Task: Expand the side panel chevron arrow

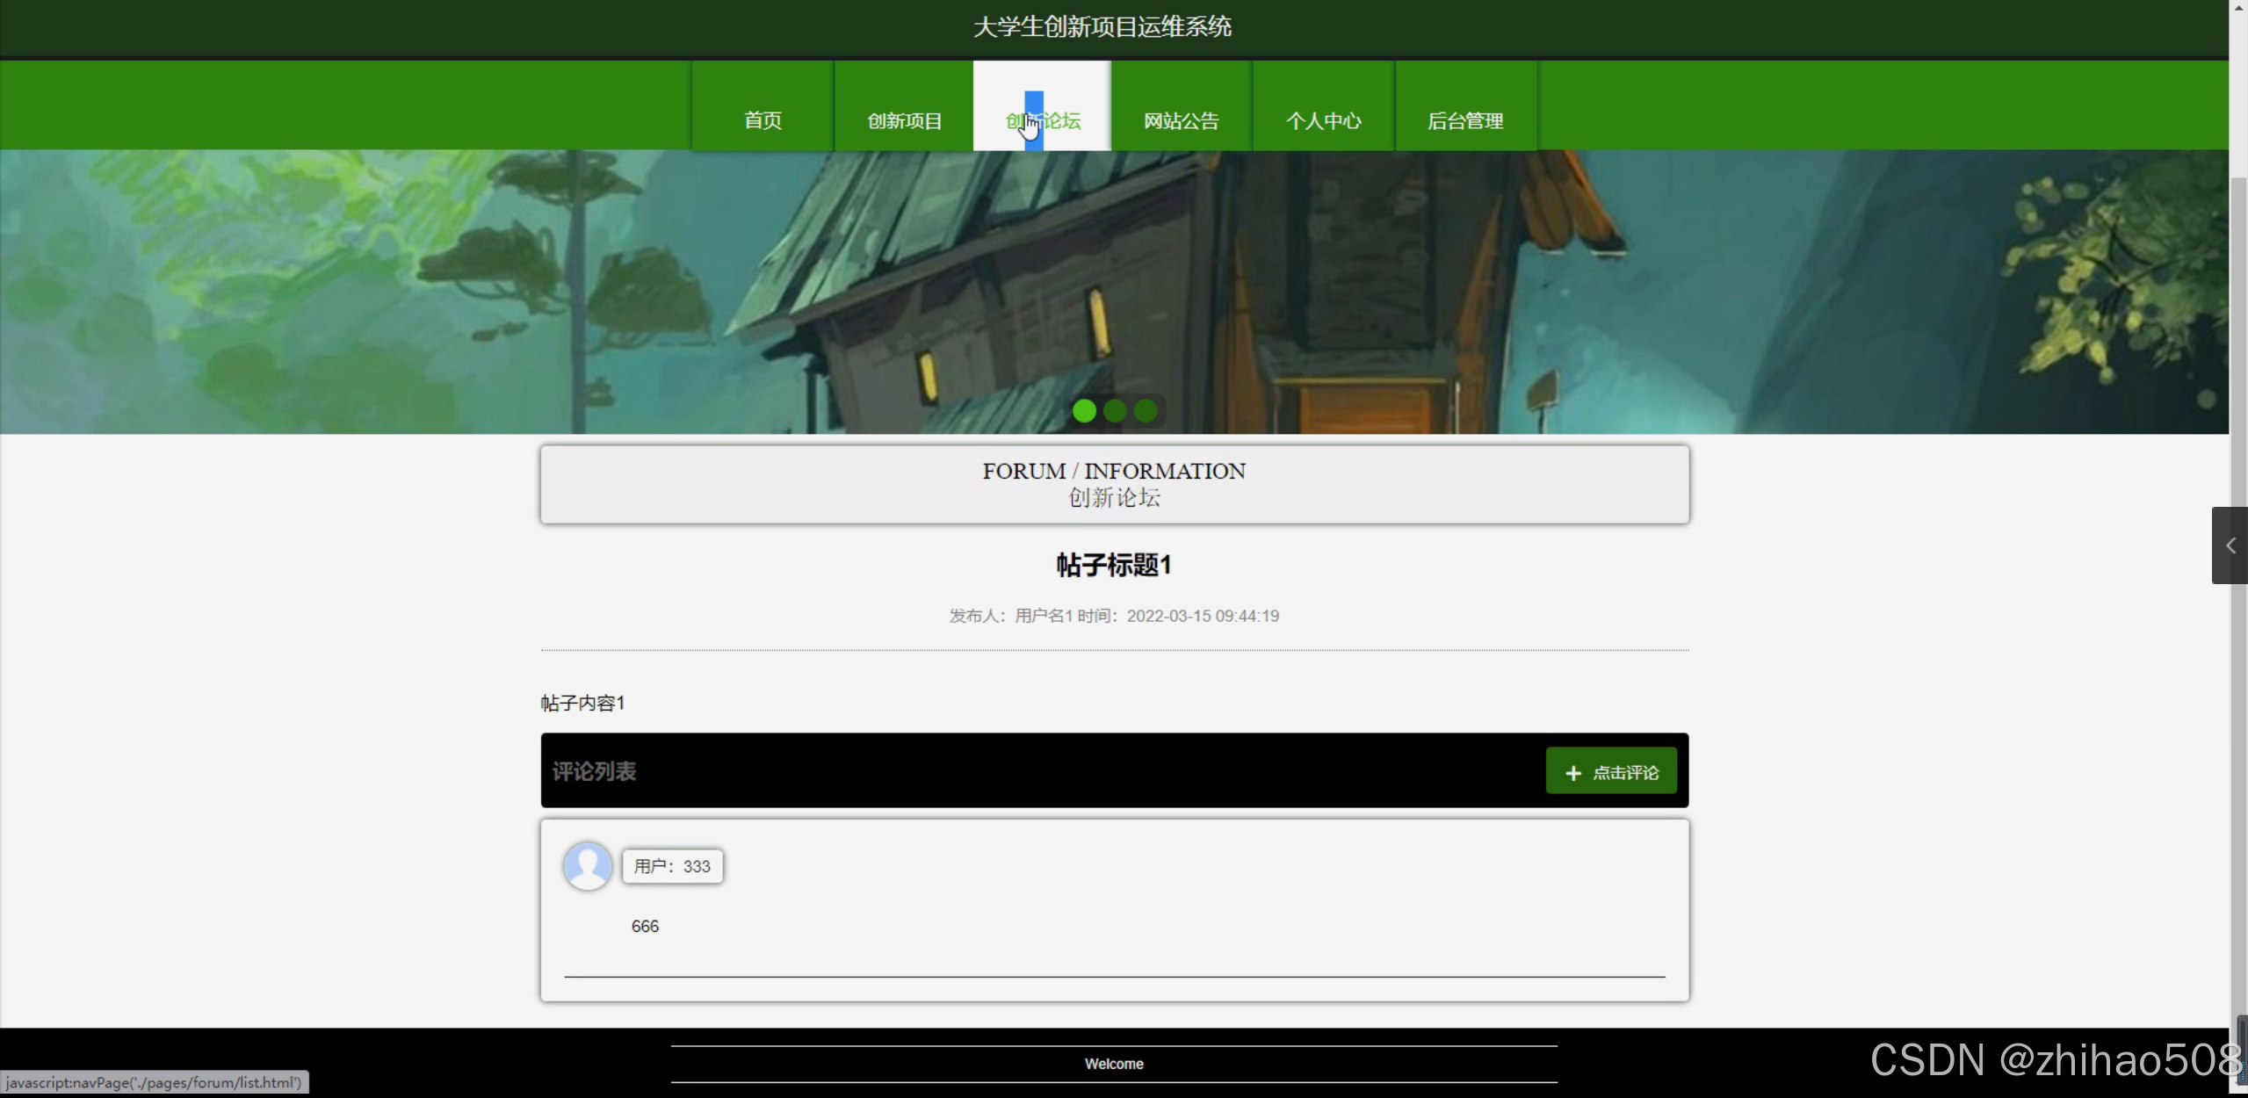Action: click(2230, 545)
